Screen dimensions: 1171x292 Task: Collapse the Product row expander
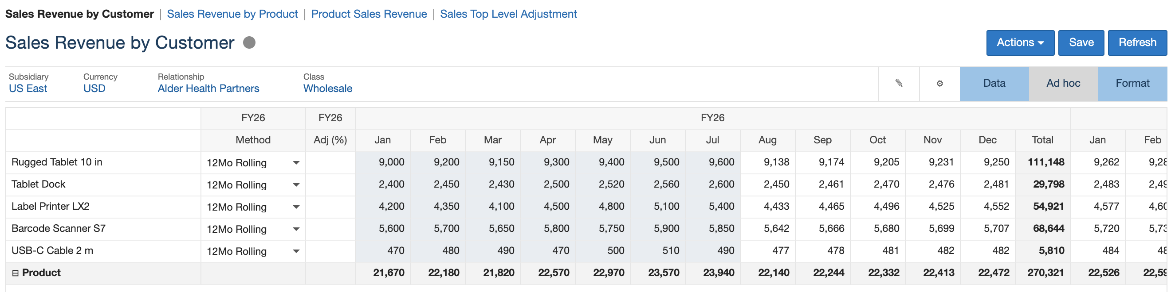pyautogui.click(x=15, y=273)
